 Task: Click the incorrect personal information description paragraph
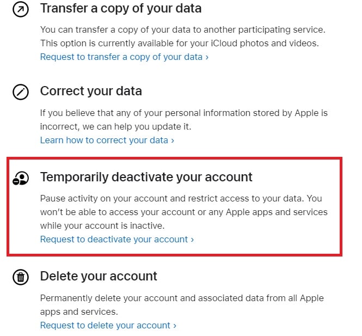[184, 120]
